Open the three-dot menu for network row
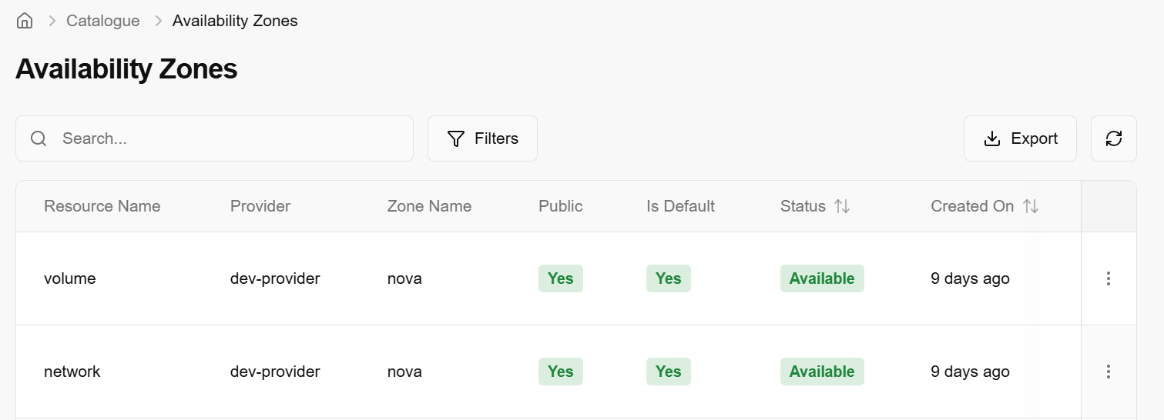 (x=1108, y=372)
